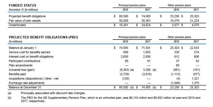The width and height of the screenshot is (213, 107).
Task: Select Service cost value 888
Action: 126,52
